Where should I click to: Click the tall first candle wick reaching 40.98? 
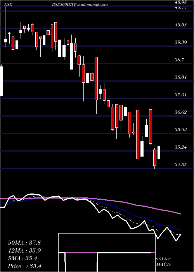(5, 23)
